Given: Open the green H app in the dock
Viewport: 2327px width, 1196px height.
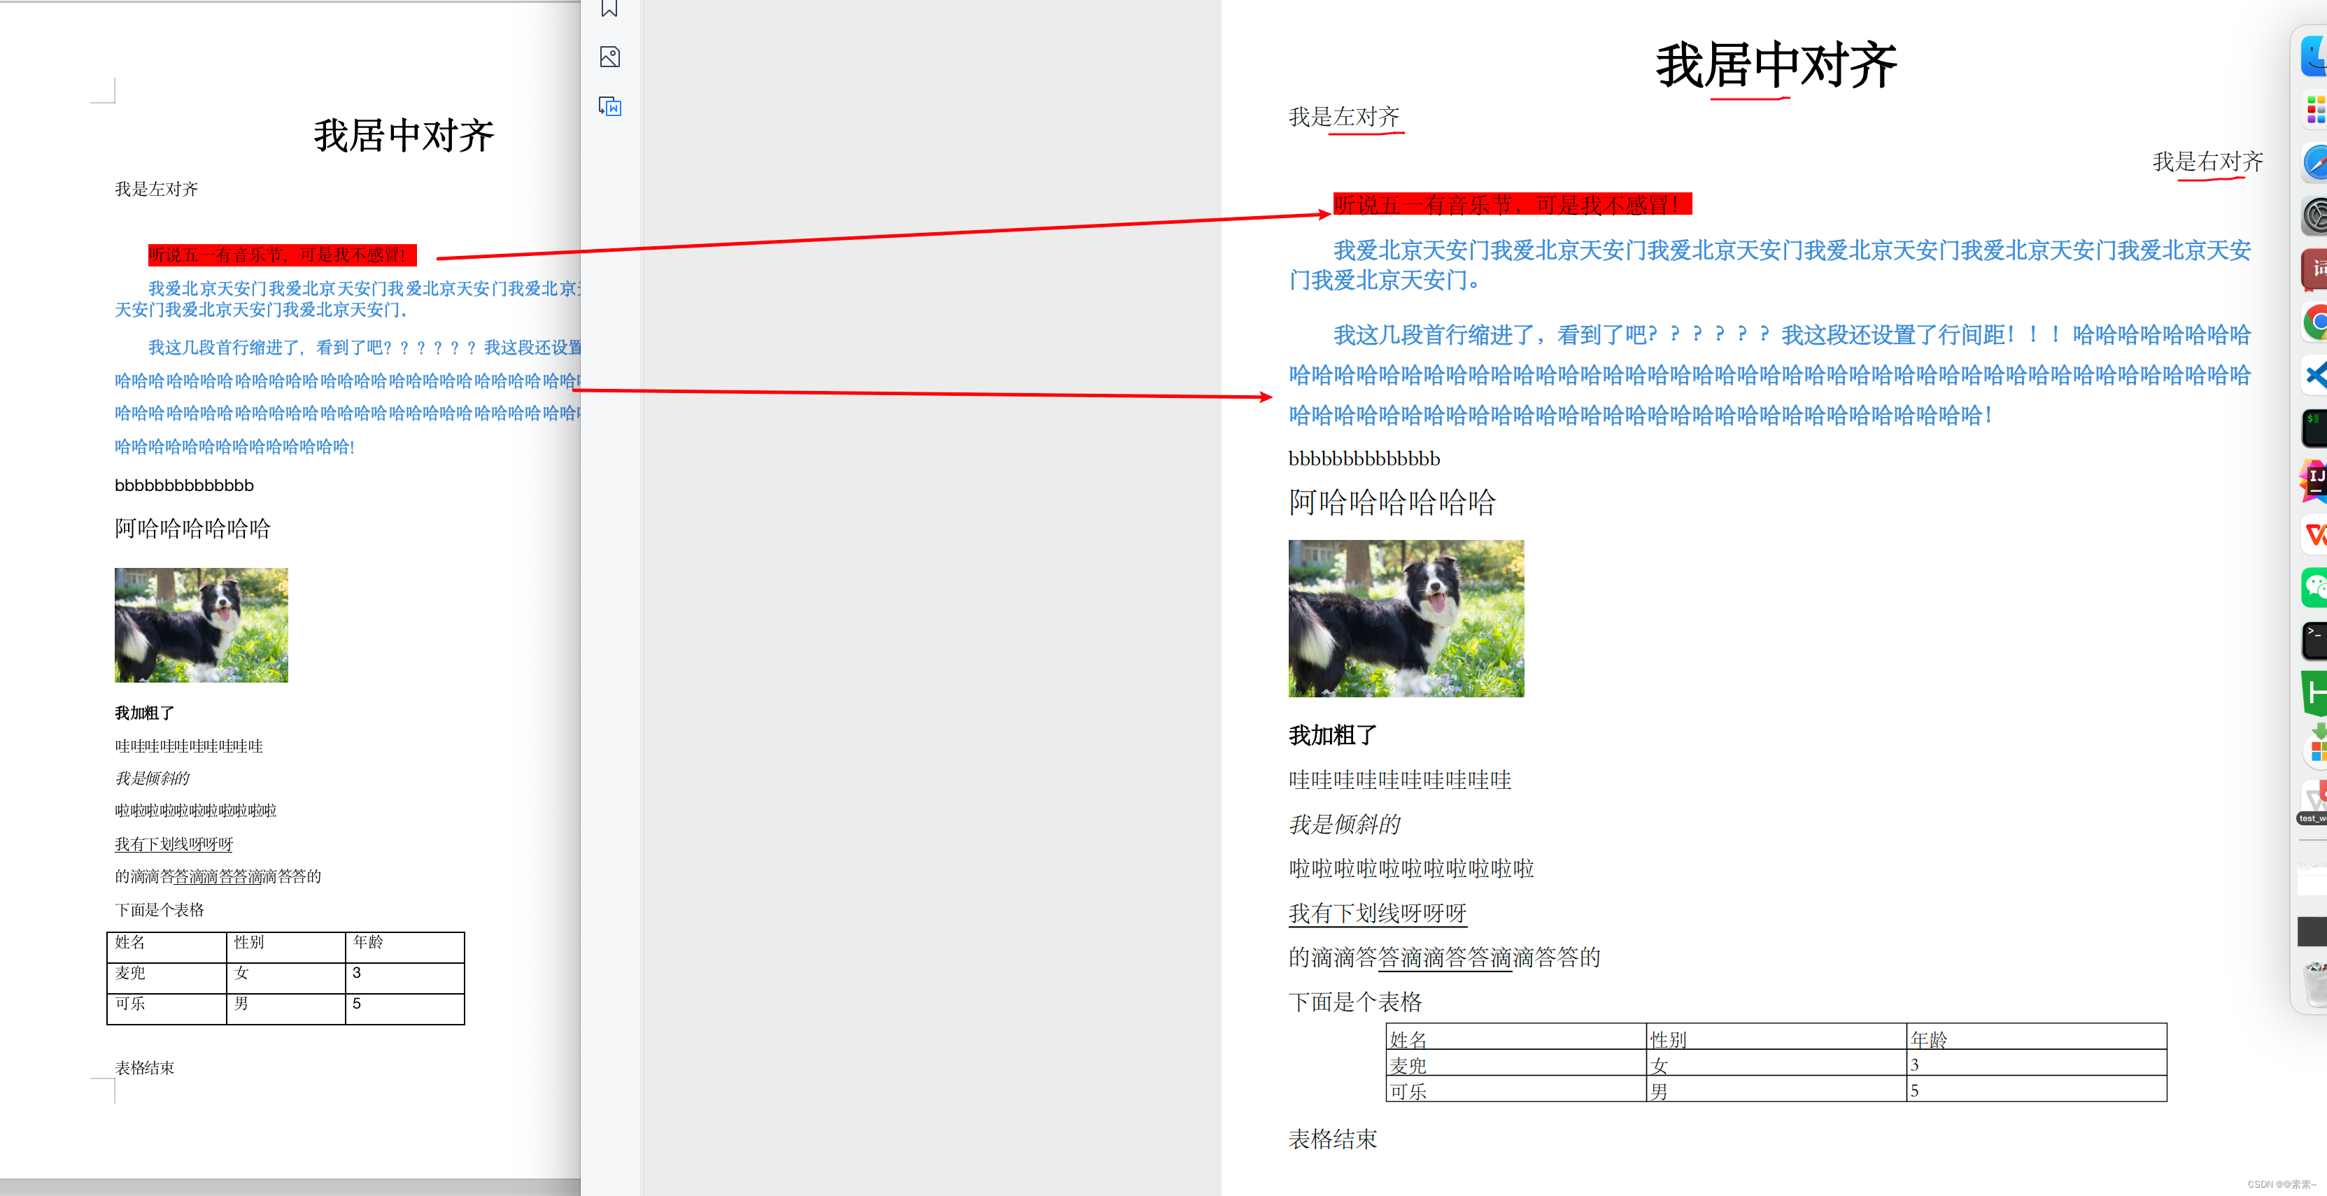Looking at the screenshot, I should [x=2314, y=693].
